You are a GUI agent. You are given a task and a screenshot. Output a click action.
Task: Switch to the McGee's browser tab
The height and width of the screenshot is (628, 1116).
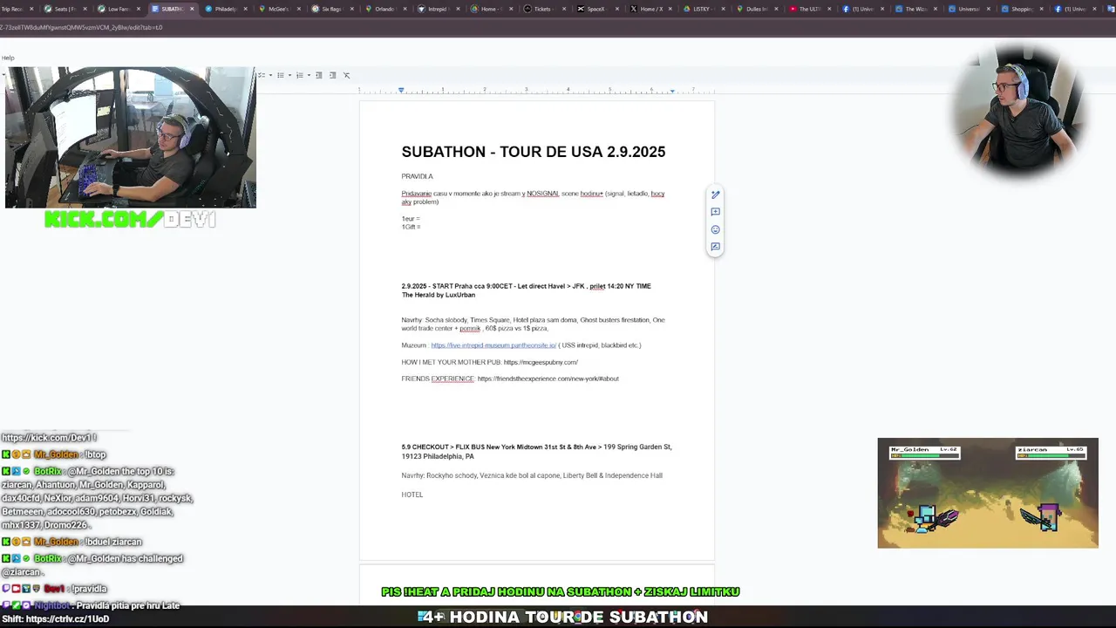pyautogui.click(x=278, y=9)
